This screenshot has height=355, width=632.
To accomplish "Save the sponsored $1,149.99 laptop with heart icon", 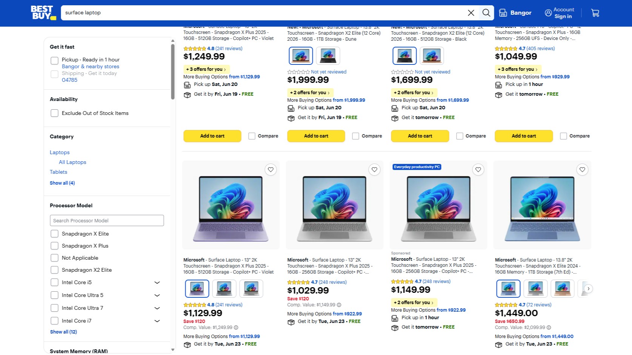I will point(478,170).
